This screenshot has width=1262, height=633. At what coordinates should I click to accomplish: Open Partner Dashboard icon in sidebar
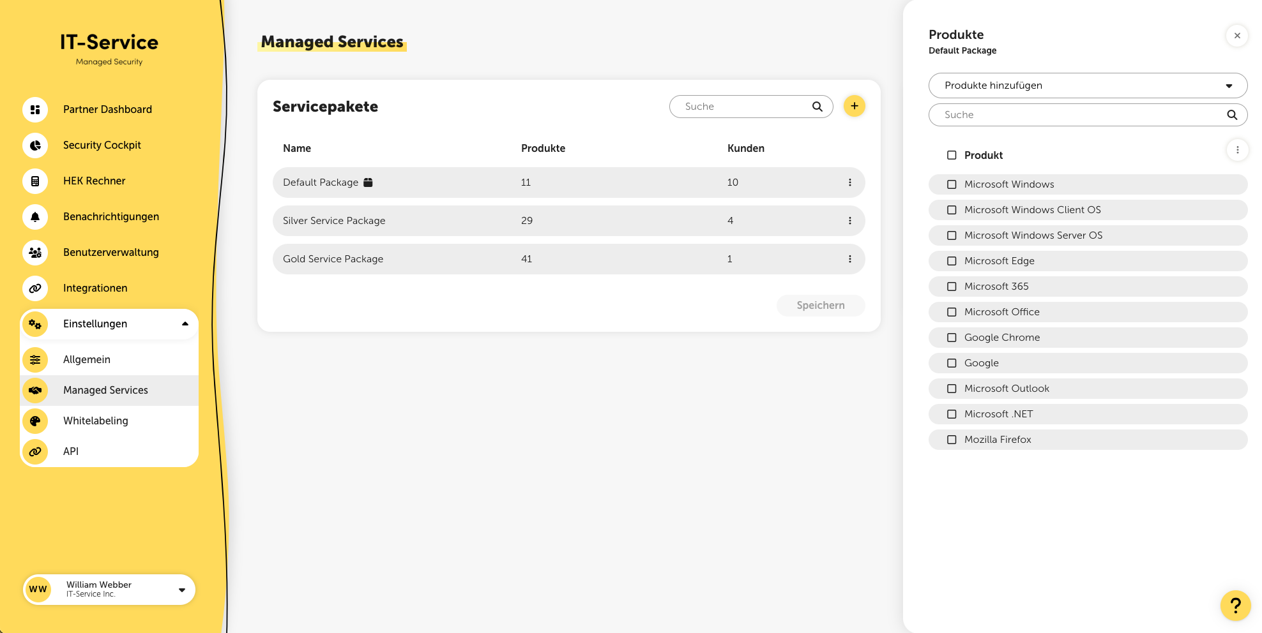point(35,110)
